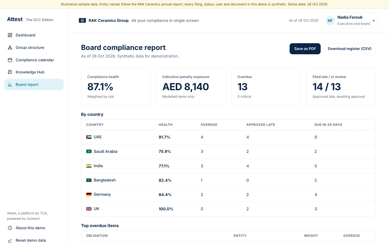Screen dimensions: 389x243
Task: Click the Reset demo data icon
Action: click(10, 240)
